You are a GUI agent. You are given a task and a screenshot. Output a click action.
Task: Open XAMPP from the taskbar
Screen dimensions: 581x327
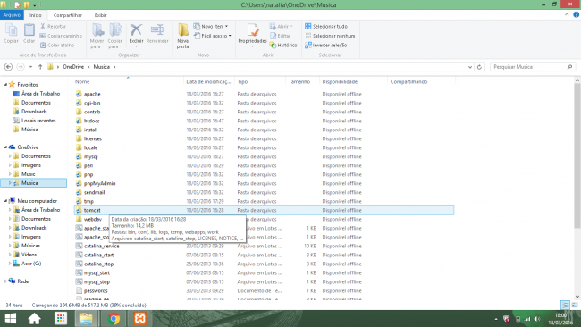tap(140, 318)
